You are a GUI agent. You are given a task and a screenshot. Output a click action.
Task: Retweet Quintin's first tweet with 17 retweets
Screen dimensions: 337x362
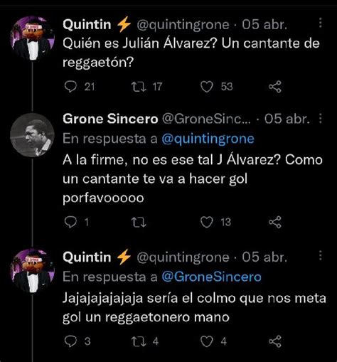(139, 87)
